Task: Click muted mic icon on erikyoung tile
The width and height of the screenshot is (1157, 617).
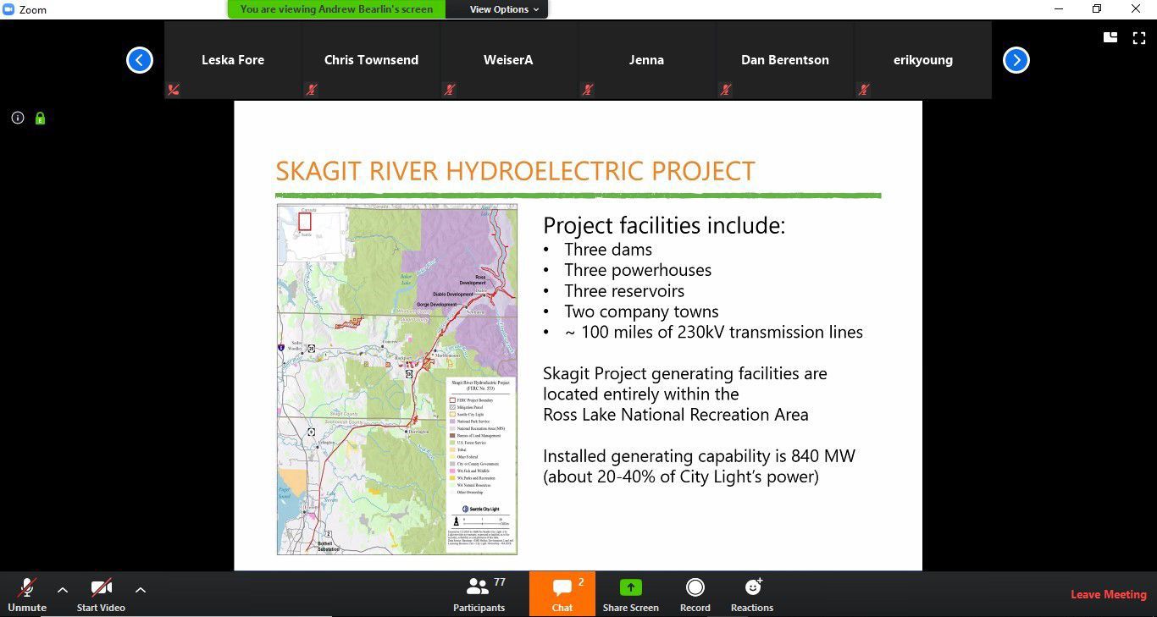Action: click(x=864, y=90)
